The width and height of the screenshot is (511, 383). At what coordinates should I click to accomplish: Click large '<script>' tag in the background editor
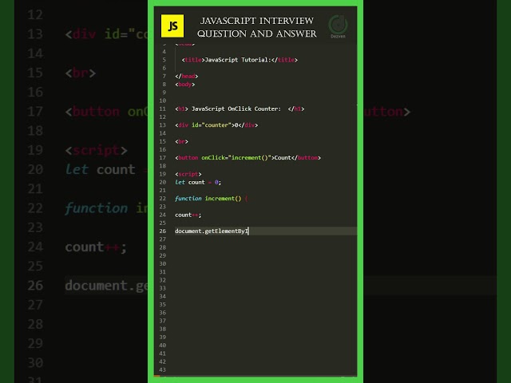pos(96,151)
